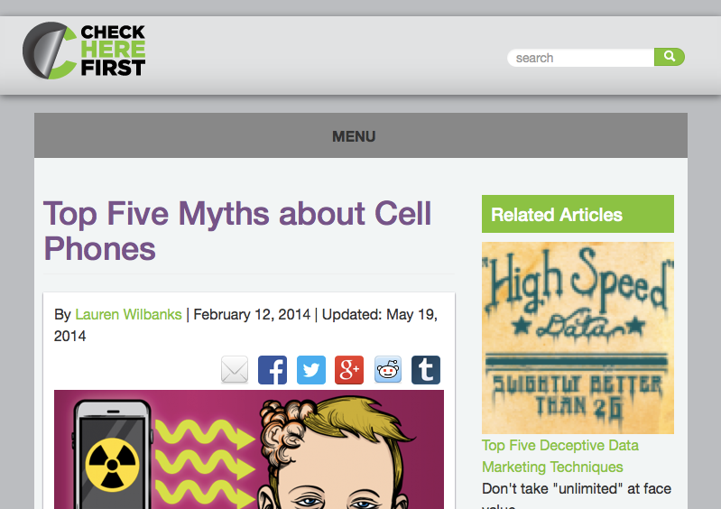Share the article on Google+
Screen dimensions: 721x509
pyautogui.click(x=349, y=370)
